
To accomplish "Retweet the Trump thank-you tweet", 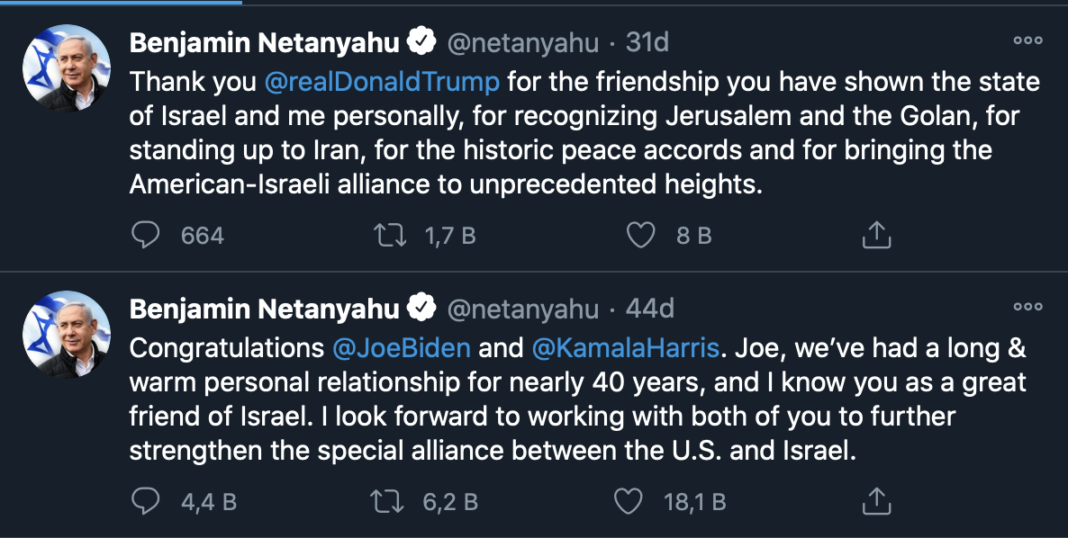I will (x=387, y=236).
